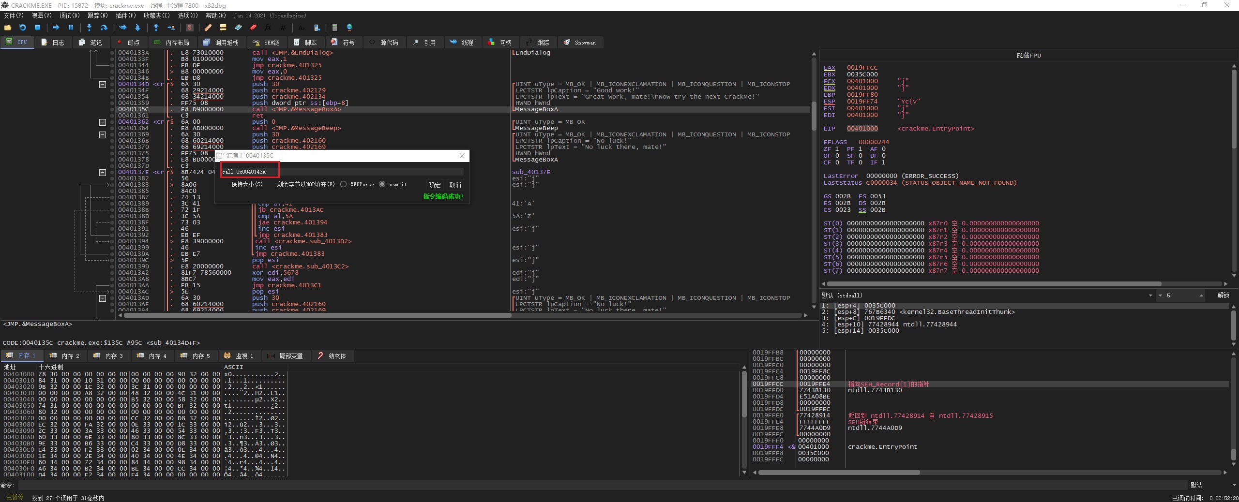The image size is (1239, 502).
Task: Click the Scylla red S icon
Action: coord(190,28)
